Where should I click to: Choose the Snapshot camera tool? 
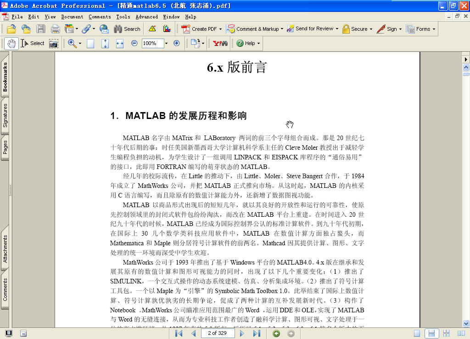[53, 44]
